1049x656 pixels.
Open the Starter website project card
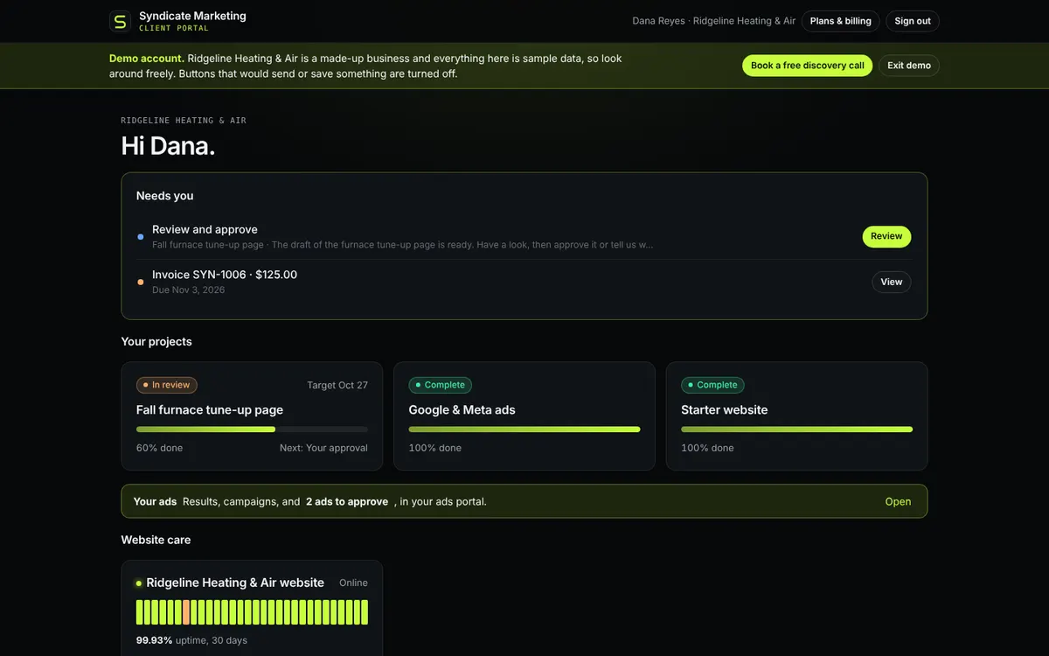click(x=797, y=416)
